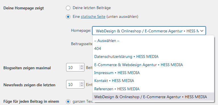218x105 pixels.
Task: Increase 'Blogseiten zeigen maximal' with up arrow
Action: [82, 66]
